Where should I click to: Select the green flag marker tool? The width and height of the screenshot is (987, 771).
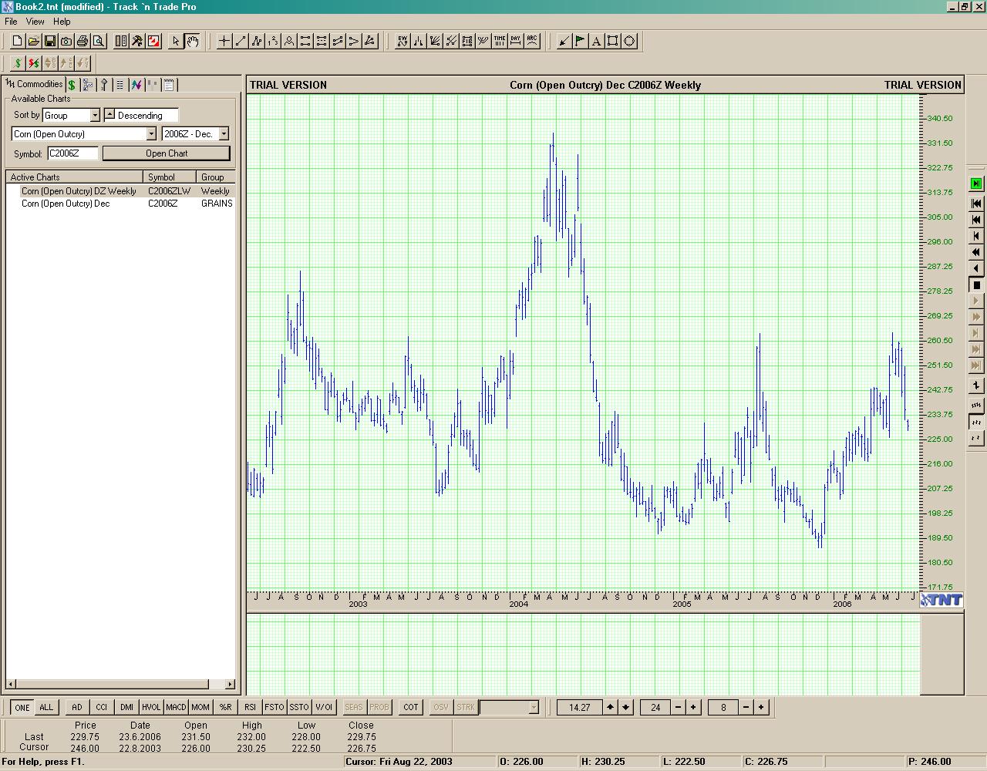(580, 41)
